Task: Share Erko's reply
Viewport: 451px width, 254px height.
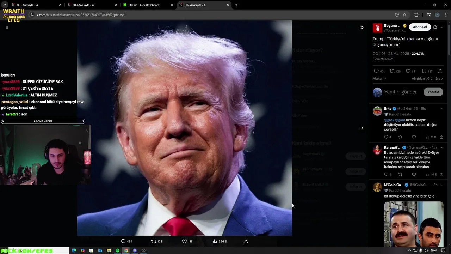Action: click(441, 137)
